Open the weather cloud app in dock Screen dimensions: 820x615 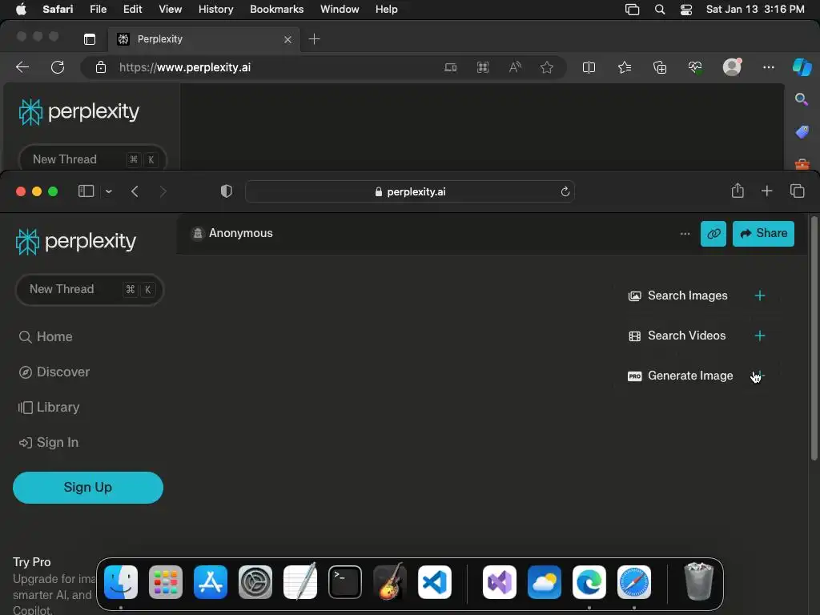tap(545, 582)
